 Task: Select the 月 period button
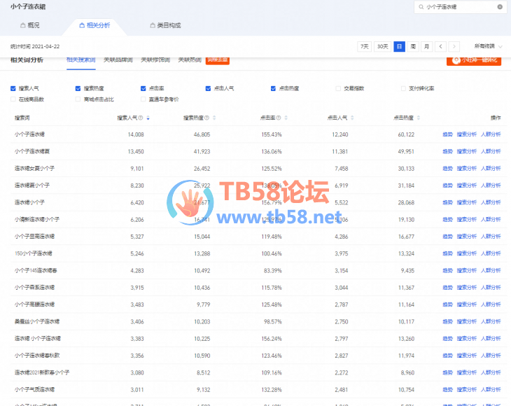[426, 47]
